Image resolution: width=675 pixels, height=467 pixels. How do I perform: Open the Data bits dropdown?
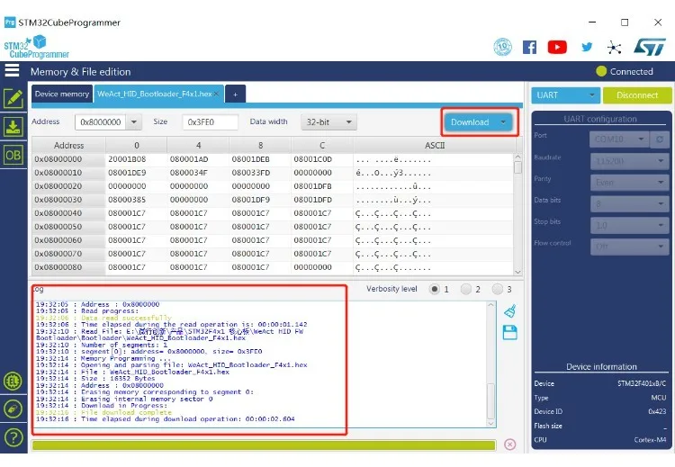click(x=630, y=204)
